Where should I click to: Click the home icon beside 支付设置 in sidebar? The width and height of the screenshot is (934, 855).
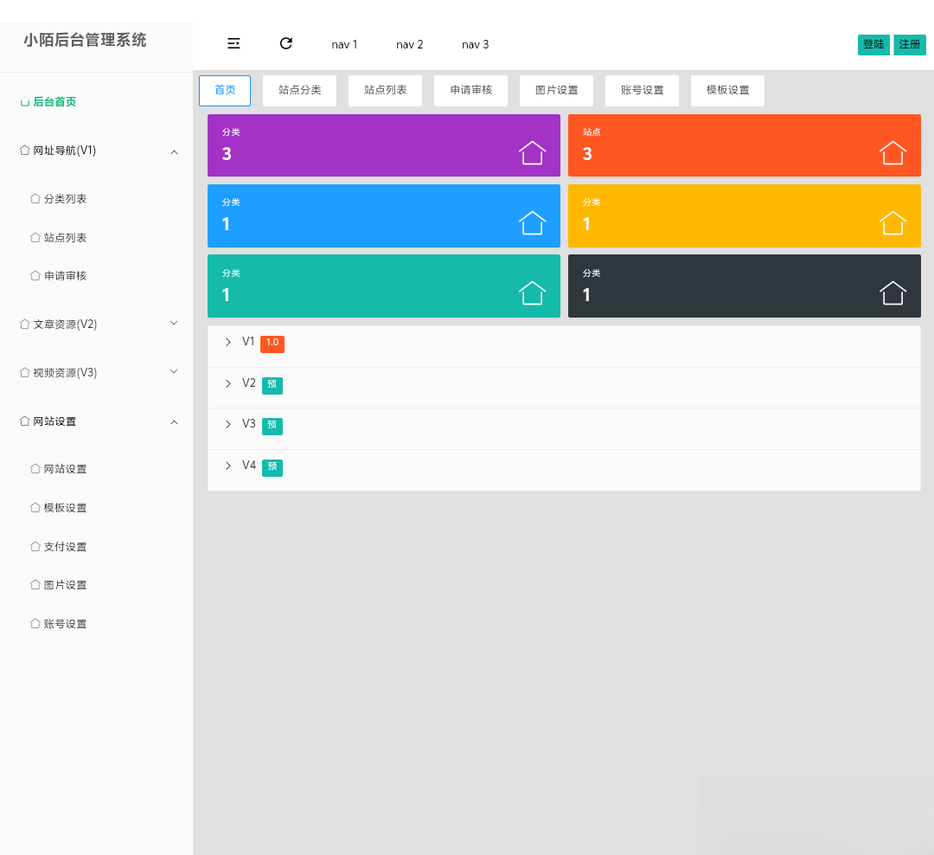click(x=36, y=546)
